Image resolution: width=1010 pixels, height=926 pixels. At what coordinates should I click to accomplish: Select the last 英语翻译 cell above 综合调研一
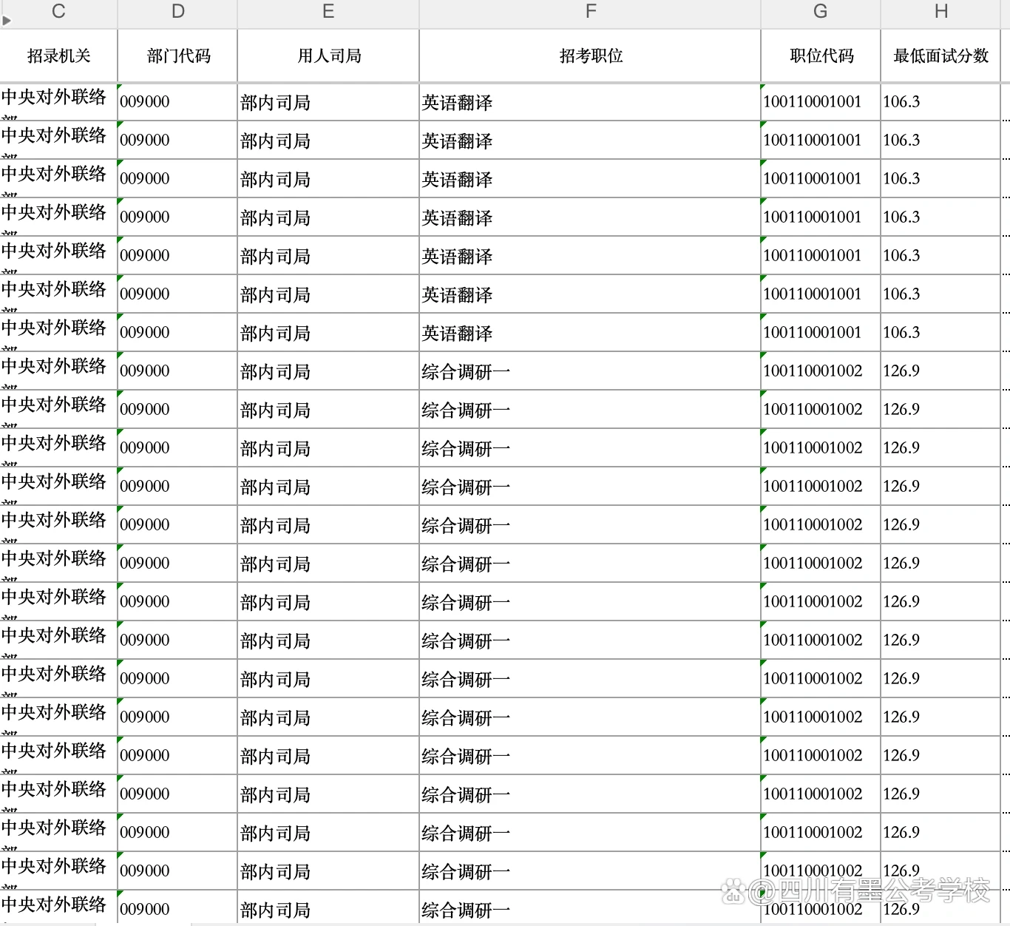590,333
